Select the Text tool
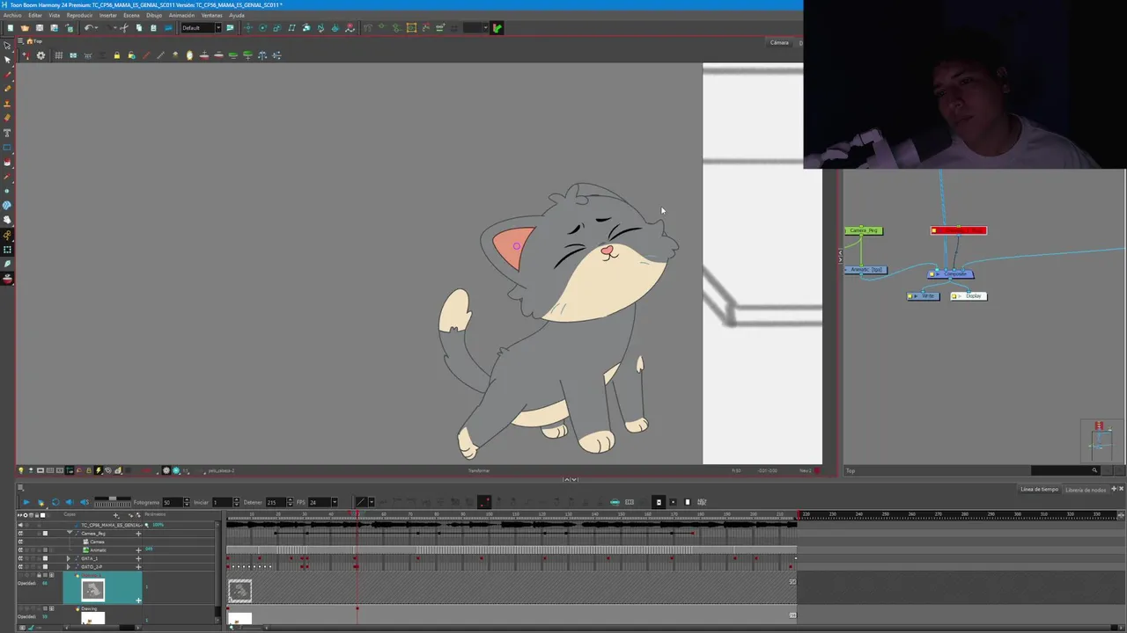The height and width of the screenshot is (633, 1127). pyautogui.click(x=7, y=132)
